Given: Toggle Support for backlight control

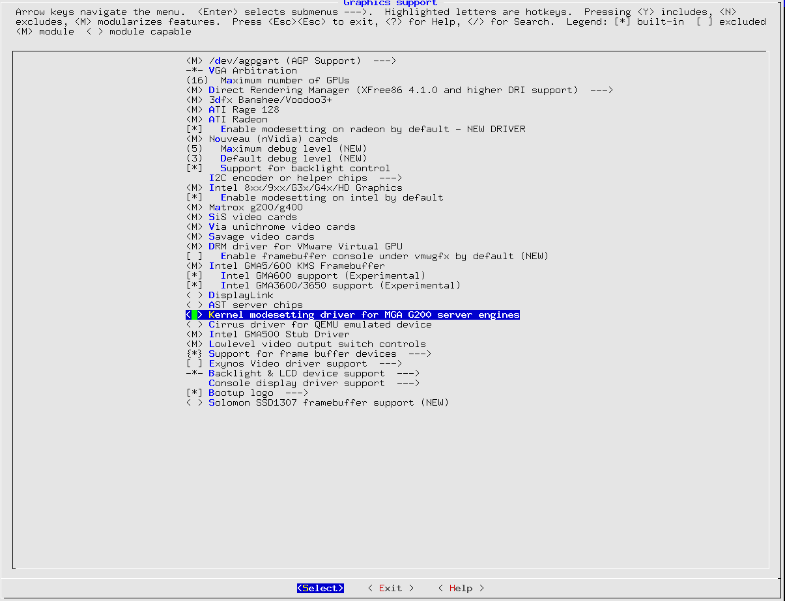Looking at the screenshot, I should [x=288, y=168].
